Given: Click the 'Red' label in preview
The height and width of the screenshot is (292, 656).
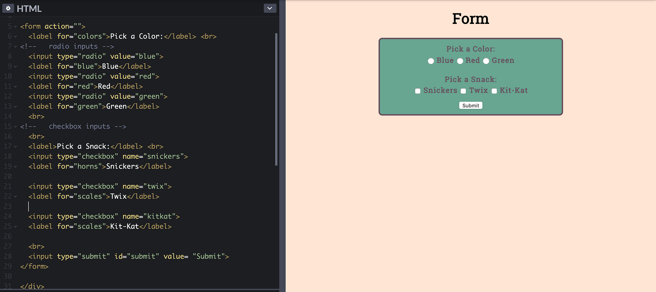Looking at the screenshot, I should point(473,60).
